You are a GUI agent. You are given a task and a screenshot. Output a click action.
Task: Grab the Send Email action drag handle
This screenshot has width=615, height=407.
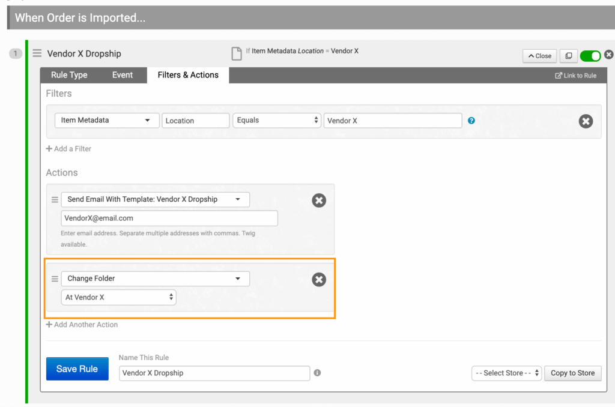point(55,200)
